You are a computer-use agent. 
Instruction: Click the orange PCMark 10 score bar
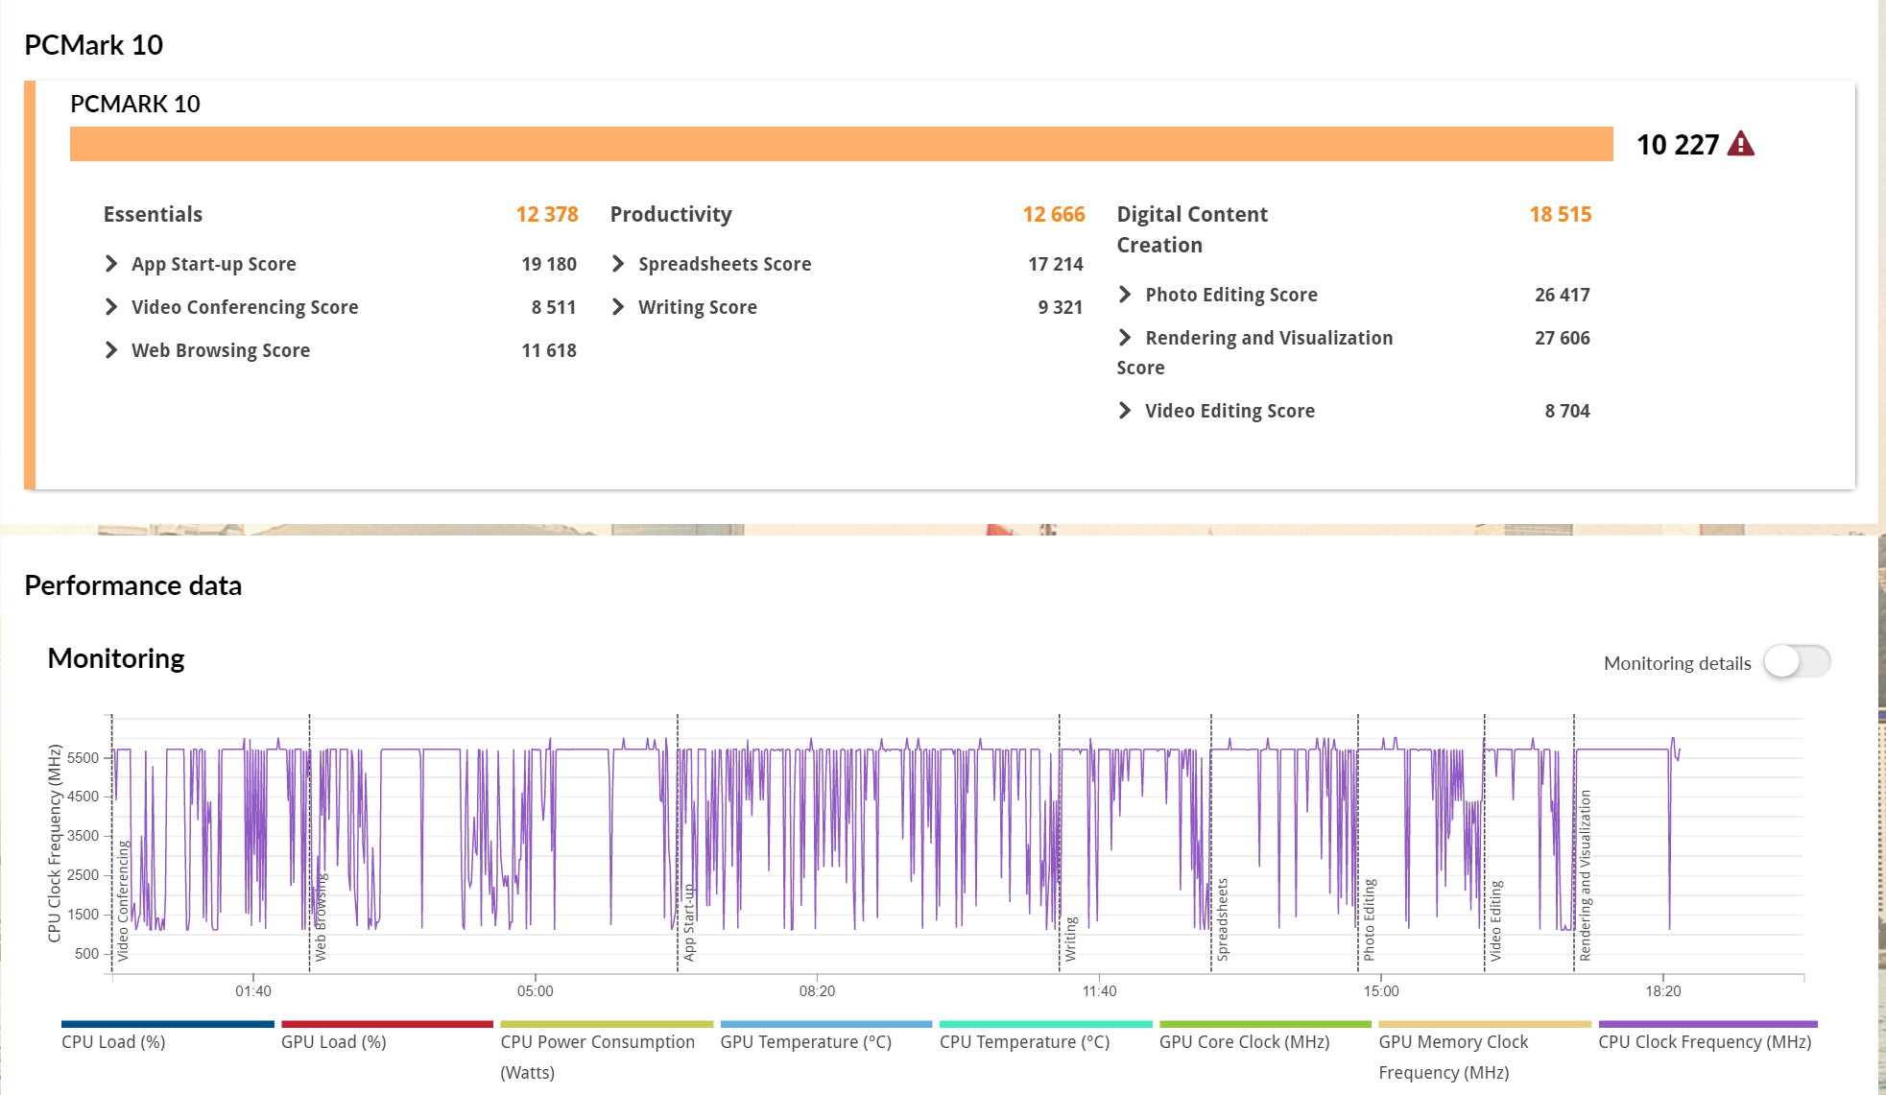tap(841, 144)
